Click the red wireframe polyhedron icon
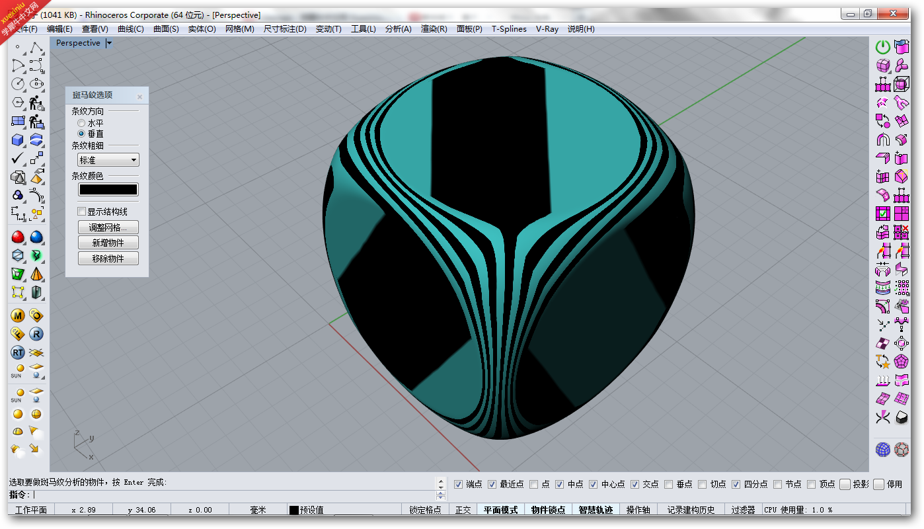This screenshot has height=529, width=924. pos(902,450)
